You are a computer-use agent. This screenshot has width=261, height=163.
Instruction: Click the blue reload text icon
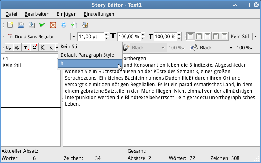pyautogui.click(x=64, y=25)
